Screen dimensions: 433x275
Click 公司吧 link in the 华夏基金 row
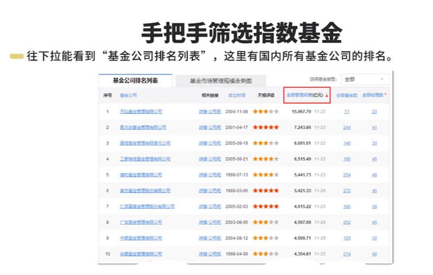pos(215,254)
